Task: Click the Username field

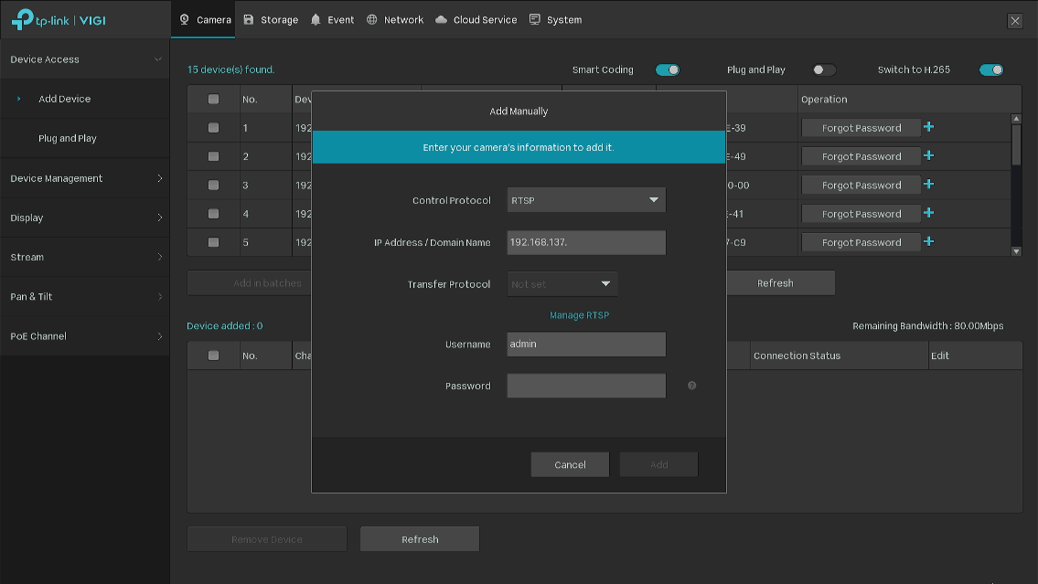Action: coord(586,344)
